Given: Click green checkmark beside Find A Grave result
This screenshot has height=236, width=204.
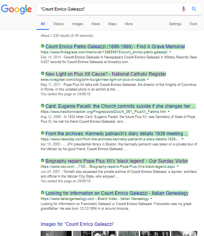Looking at the screenshot, I should 43,46.
